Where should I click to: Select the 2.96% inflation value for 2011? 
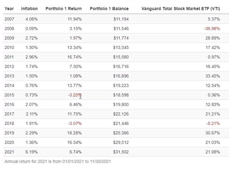click(32, 57)
